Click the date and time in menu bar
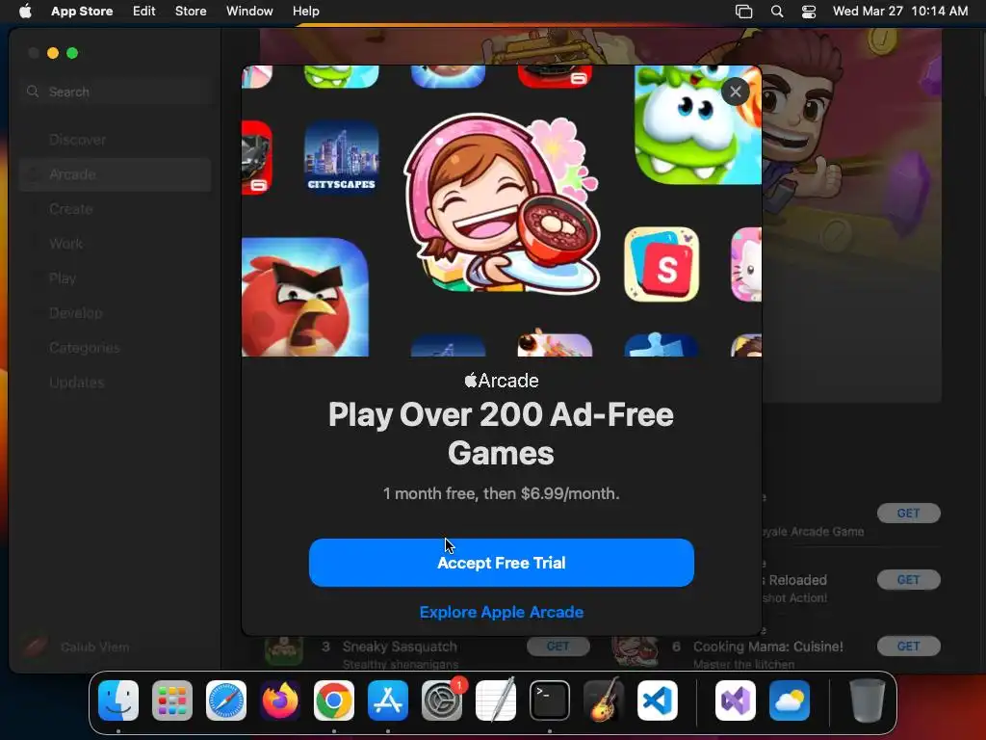The image size is (986, 740). 900,12
